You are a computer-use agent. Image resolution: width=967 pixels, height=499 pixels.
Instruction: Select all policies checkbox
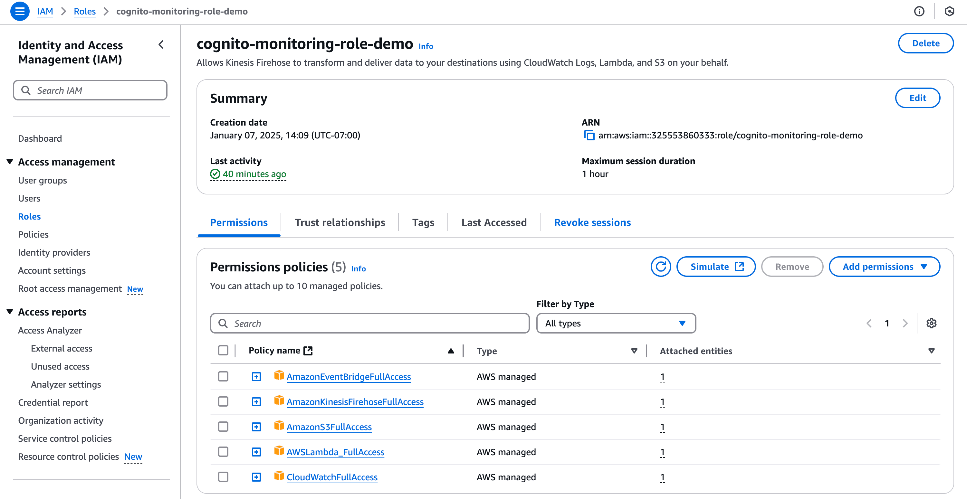223,350
